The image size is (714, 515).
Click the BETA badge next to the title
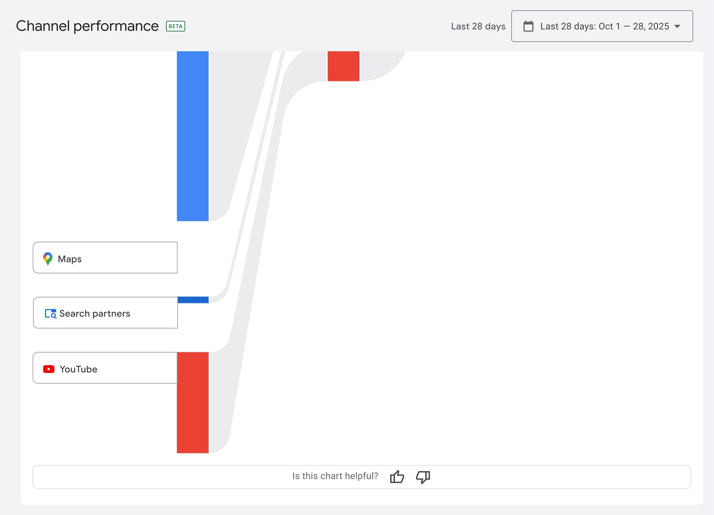pos(175,26)
